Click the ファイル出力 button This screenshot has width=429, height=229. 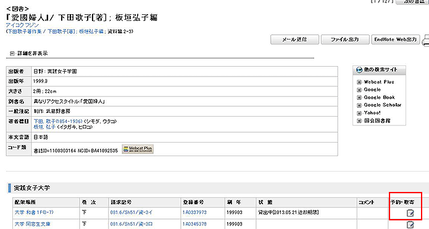(x=345, y=40)
